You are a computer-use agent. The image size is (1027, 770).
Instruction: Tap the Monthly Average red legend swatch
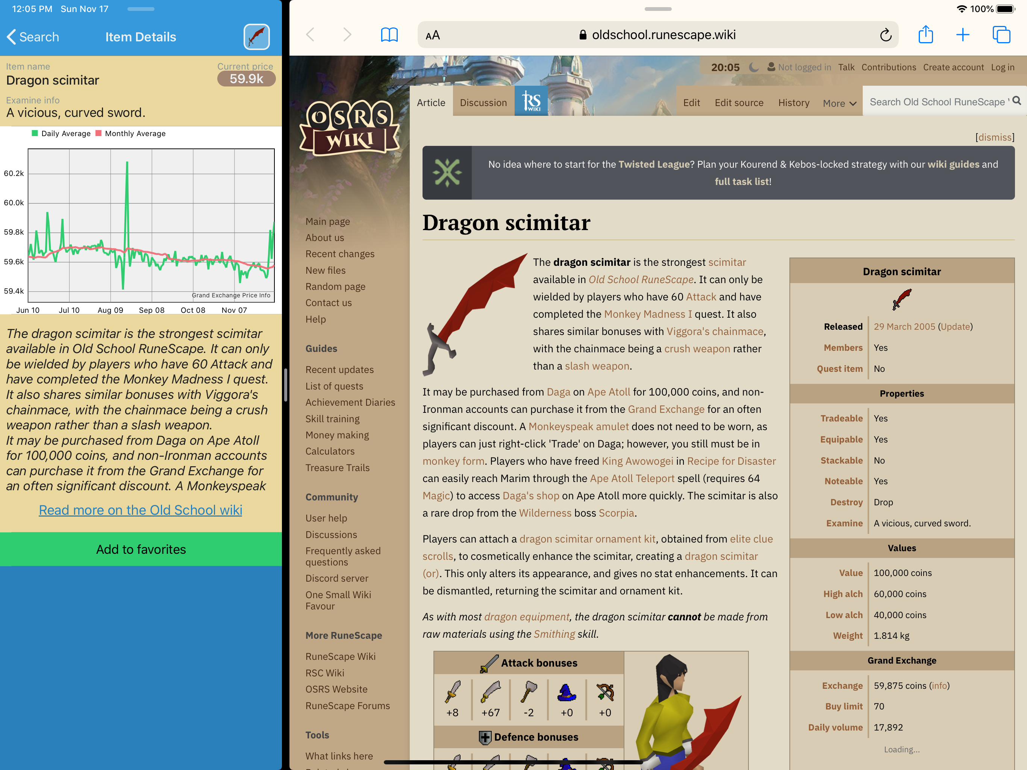pos(98,133)
